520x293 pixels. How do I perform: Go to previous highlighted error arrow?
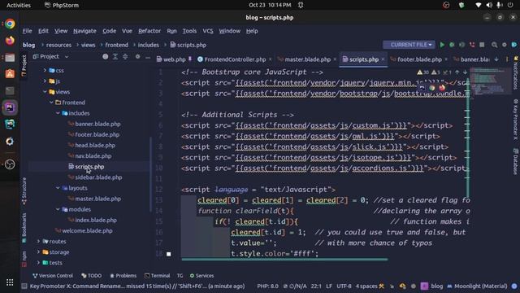click(x=457, y=72)
